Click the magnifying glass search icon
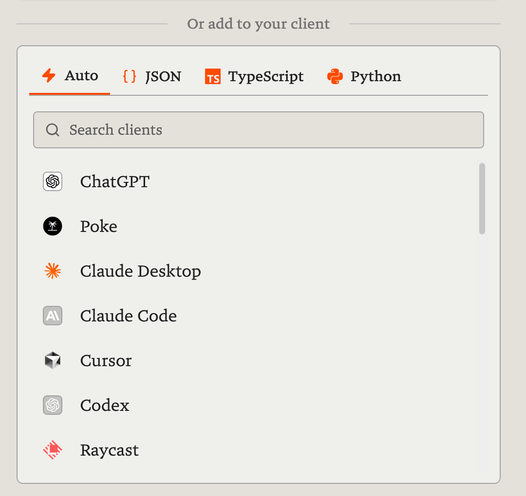 [x=53, y=130]
